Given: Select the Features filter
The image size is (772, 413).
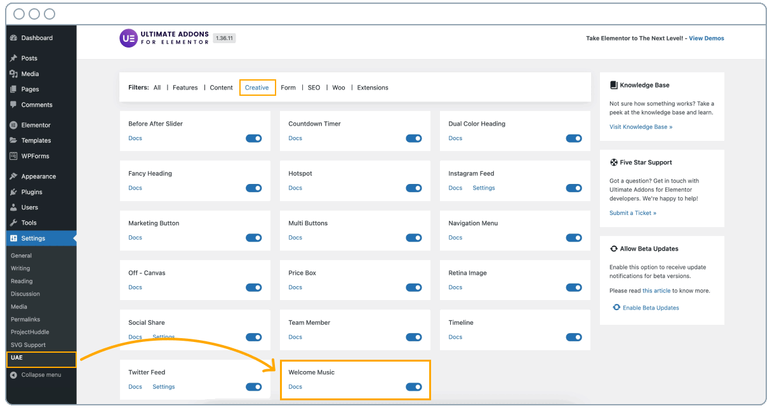Looking at the screenshot, I should 185,88.
